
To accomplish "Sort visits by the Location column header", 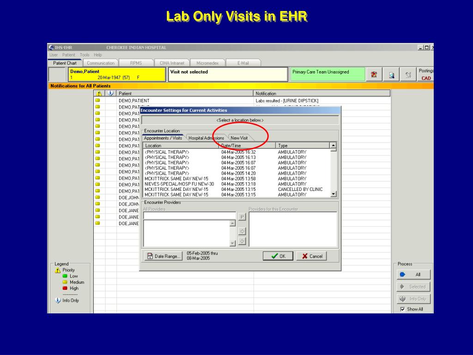I will coord(181,146).
